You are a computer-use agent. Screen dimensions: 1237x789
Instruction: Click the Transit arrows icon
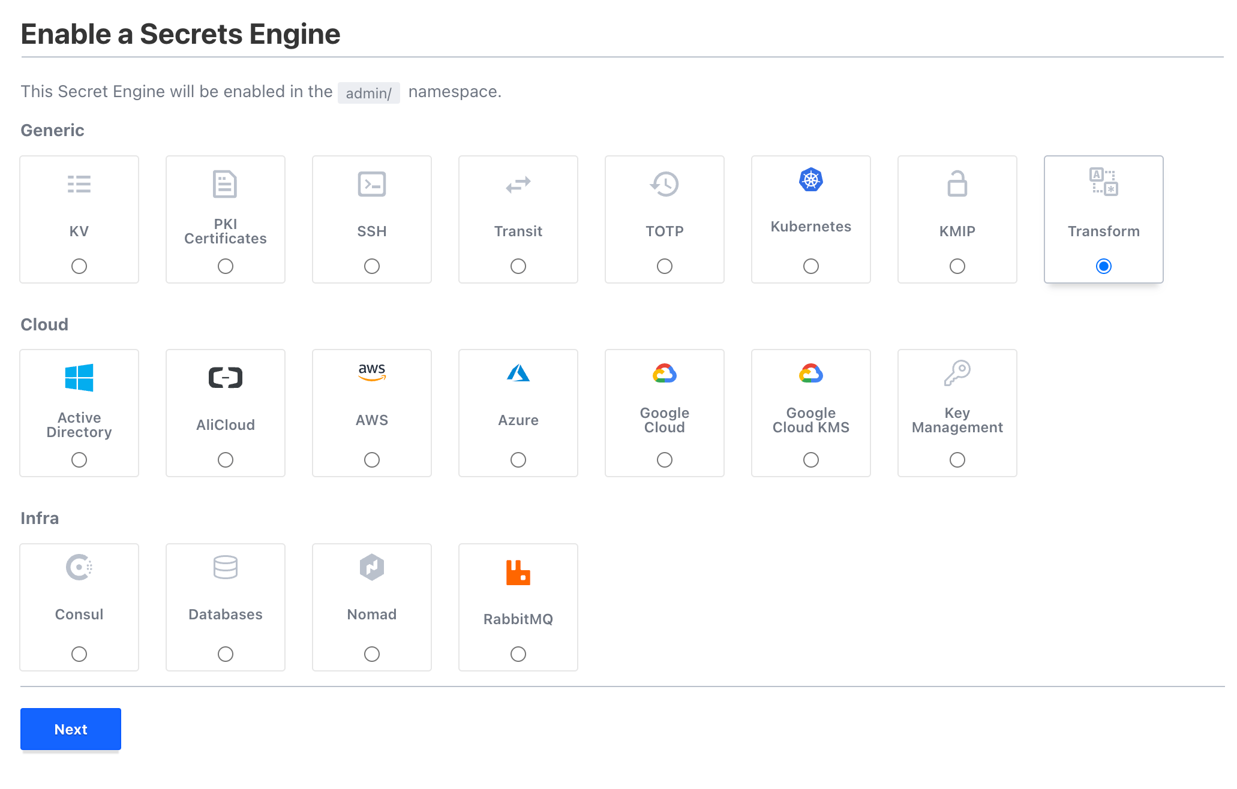tap(518, 185)
